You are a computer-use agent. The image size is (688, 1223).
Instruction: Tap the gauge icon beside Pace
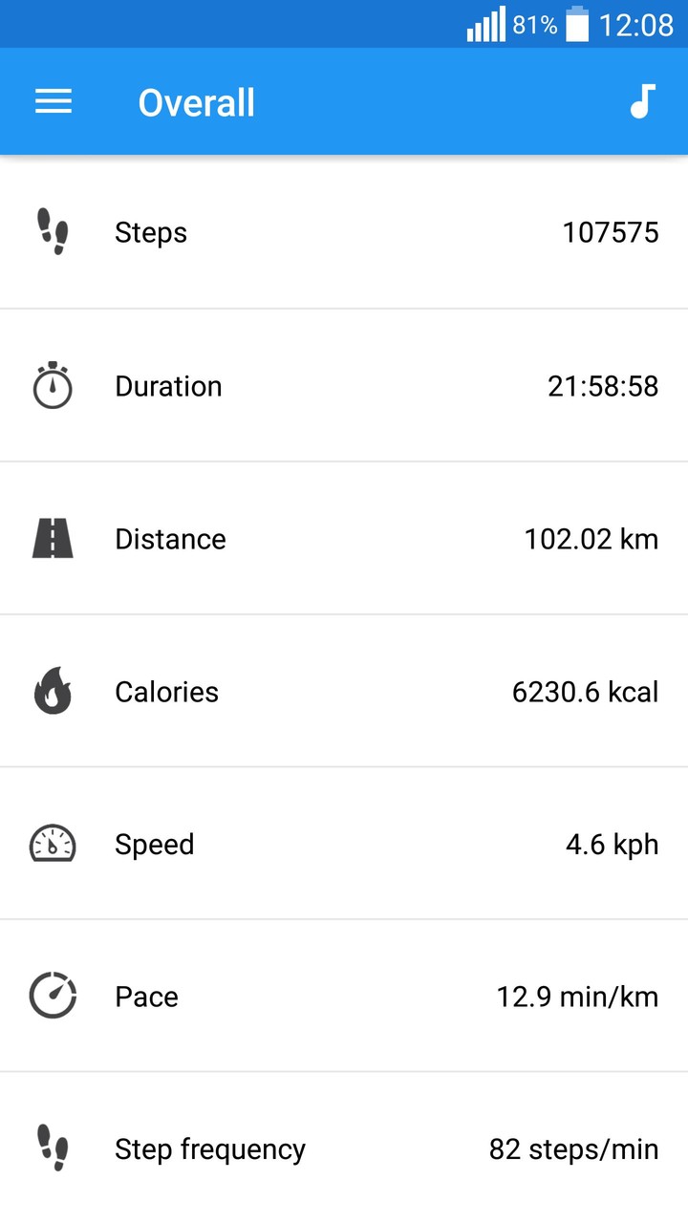coord(53,997)
